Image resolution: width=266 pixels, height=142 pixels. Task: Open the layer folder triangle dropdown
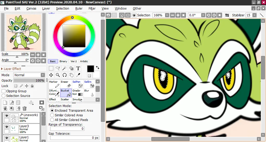[x=31, y=102]
